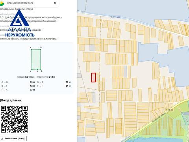Click info icon after забудови category text
The image size is (189, 142).
point(43,30)
